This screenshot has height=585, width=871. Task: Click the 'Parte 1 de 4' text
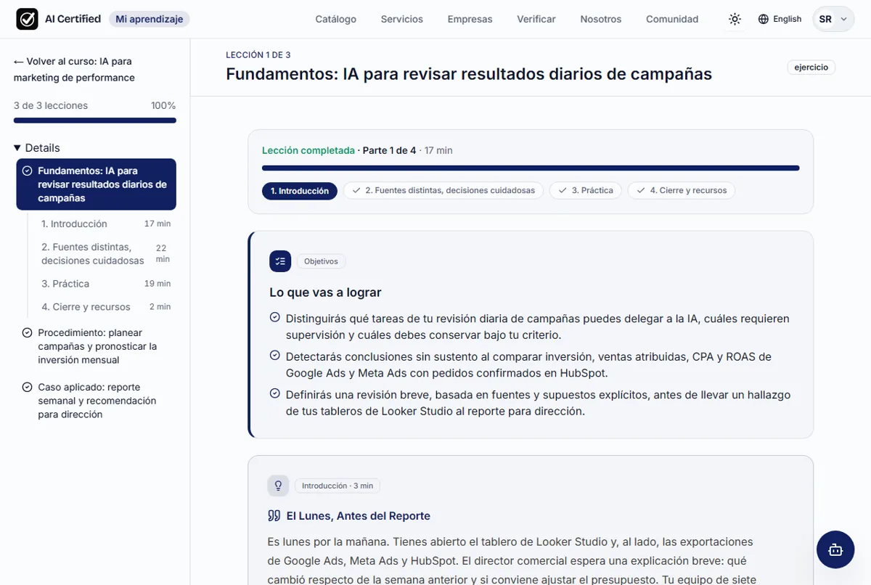389,150
